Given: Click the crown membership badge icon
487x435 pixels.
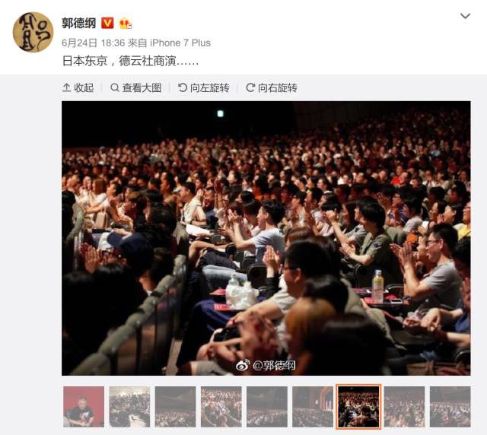Looking at the screenshot, I should (x=125, y=24).
